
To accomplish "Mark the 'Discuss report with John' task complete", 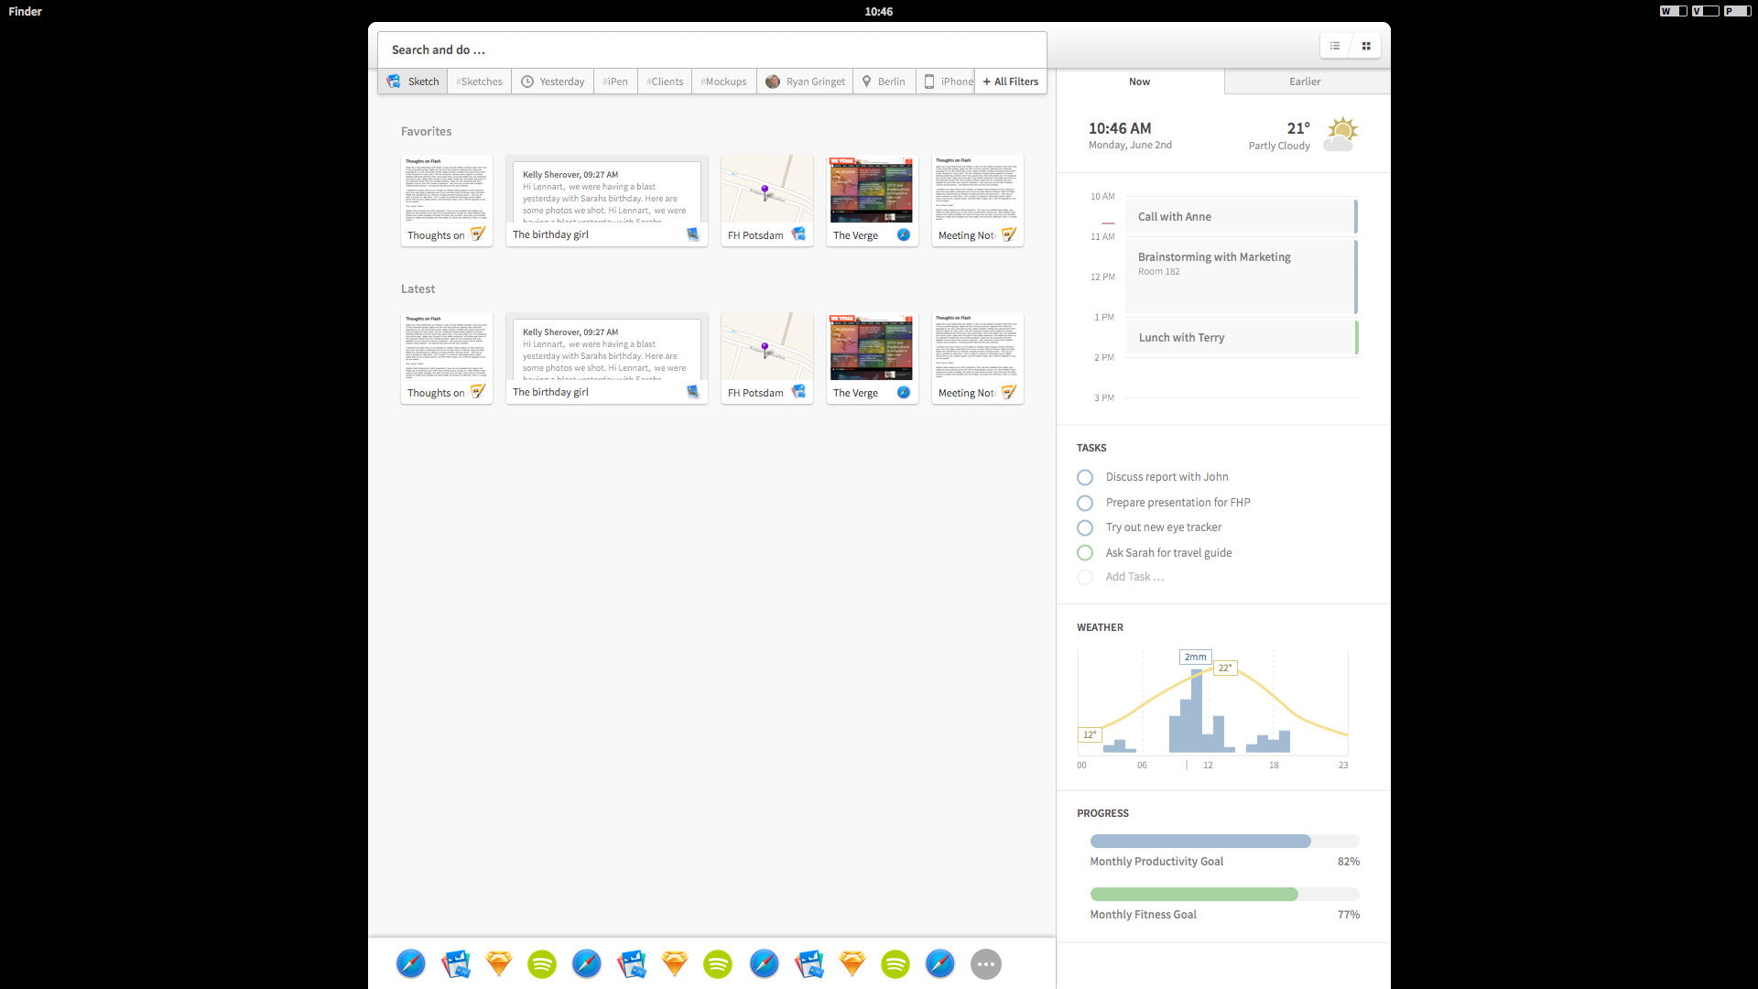I will point(1085,477).
